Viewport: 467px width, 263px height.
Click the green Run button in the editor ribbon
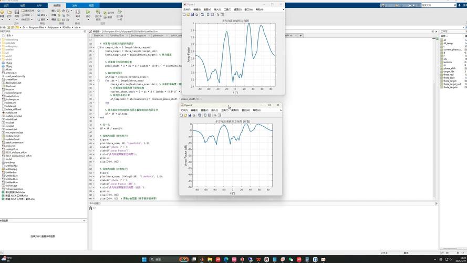coord(88,12)
